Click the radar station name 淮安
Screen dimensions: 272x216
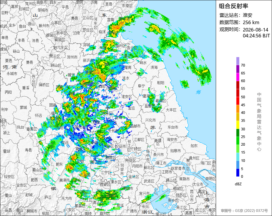(247, 15)
